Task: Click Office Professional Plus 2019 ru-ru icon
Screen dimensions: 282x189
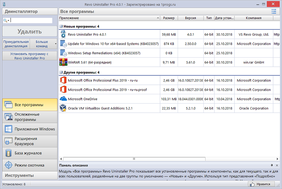Action: (63, 80)
